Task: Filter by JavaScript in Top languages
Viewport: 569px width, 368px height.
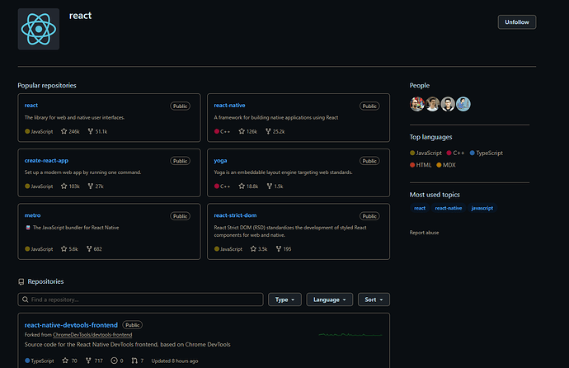Action: pyautogui.click(x=426, y=153)
